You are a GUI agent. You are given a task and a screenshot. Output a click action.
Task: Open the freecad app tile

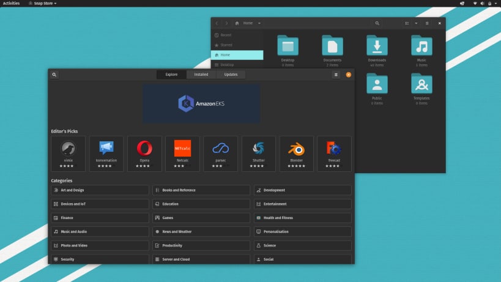click(334, 154)
